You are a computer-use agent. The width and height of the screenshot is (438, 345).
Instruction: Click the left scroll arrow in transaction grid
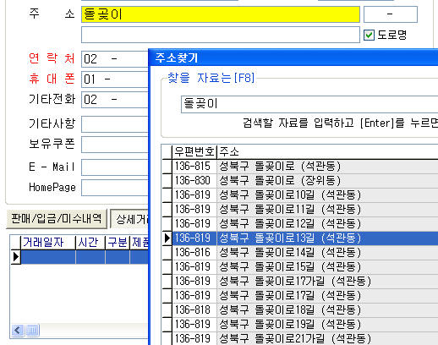click(18, 330)
